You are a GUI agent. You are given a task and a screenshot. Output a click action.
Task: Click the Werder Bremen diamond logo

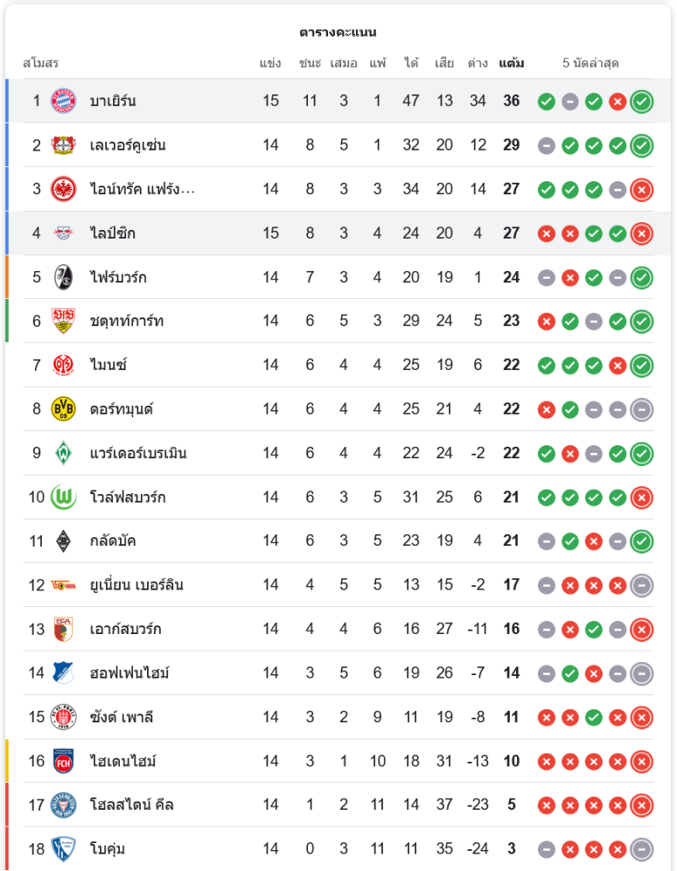click(64, 453)
